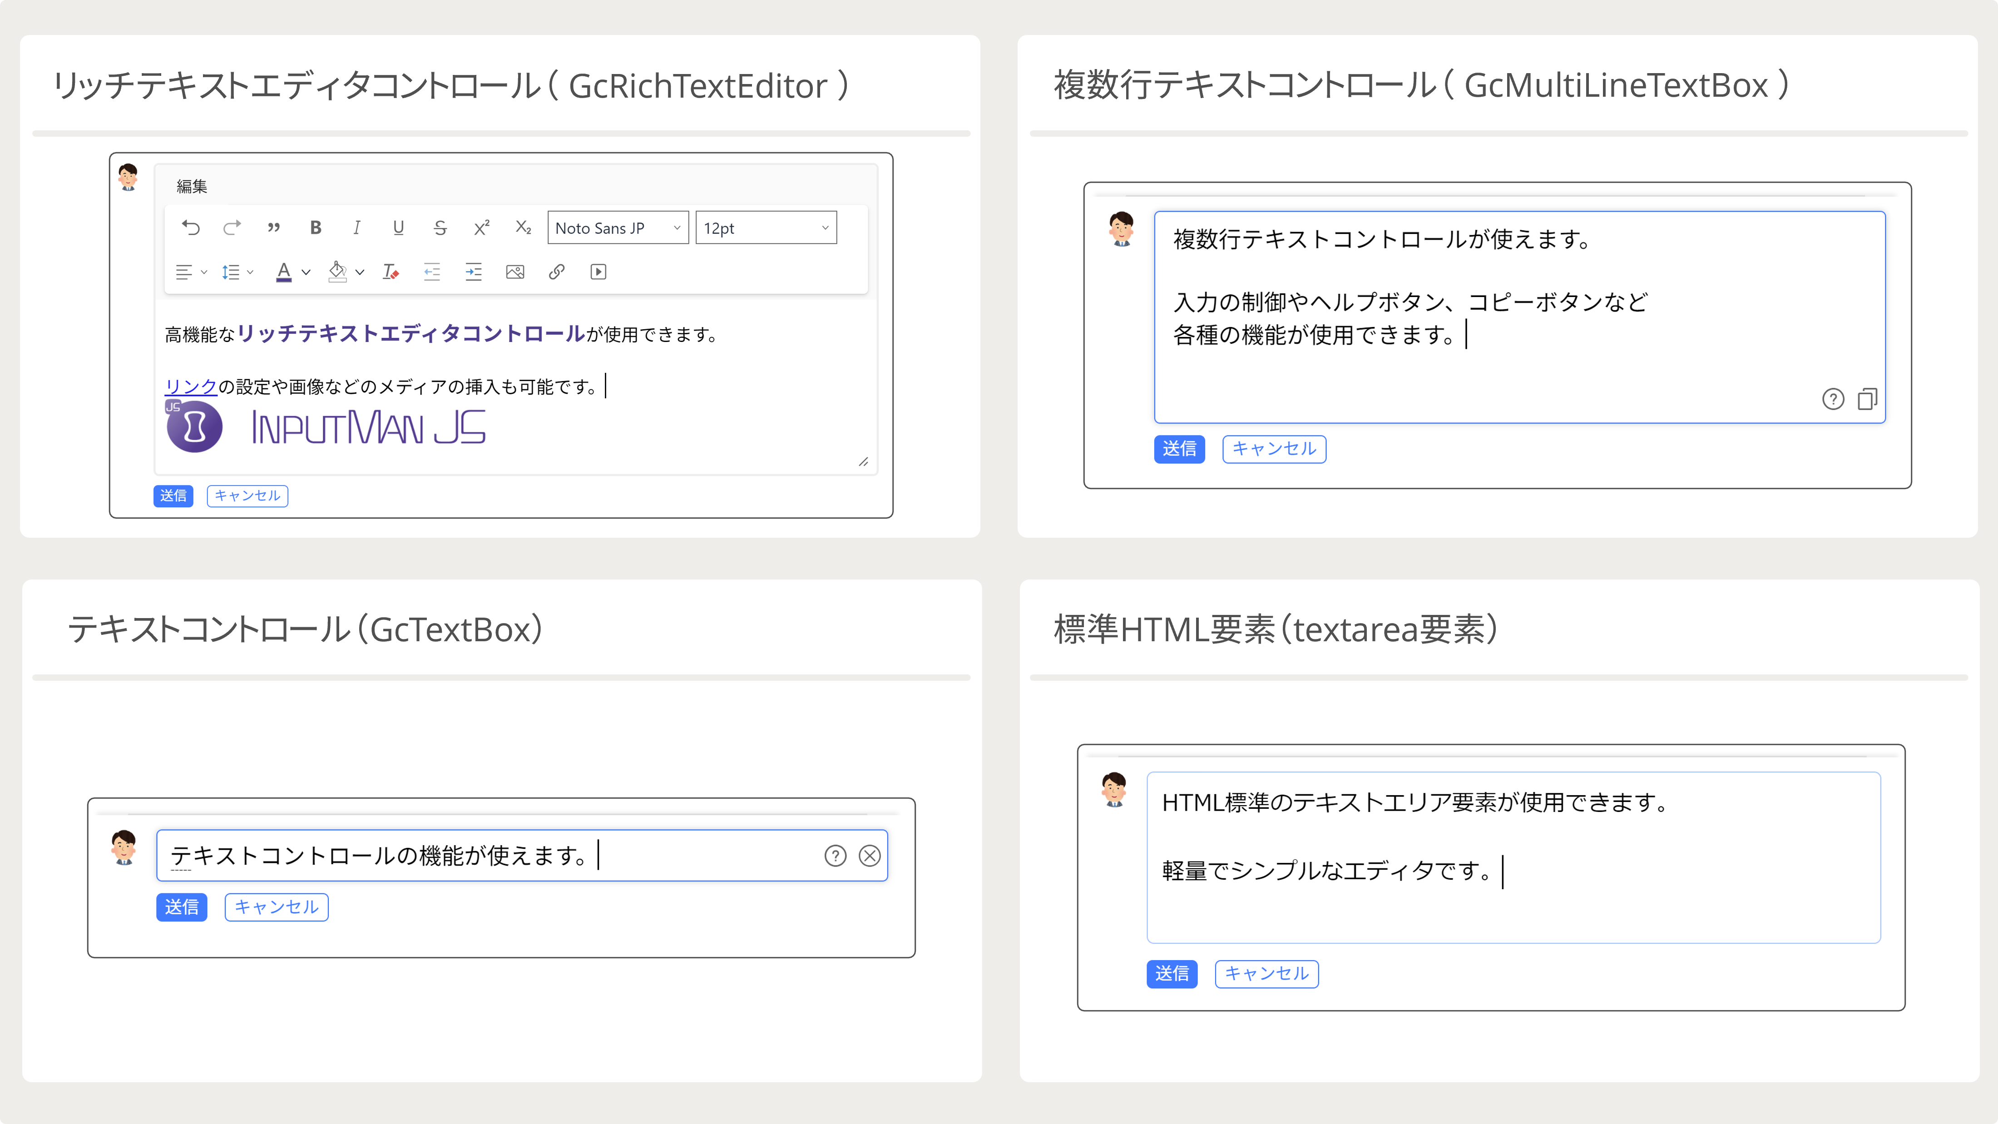Viewport: 1998px width, 1124px height.
Task: Open the Noto Sans JP font dropdown
Action: pyautogui.click(x=618, y=227)
